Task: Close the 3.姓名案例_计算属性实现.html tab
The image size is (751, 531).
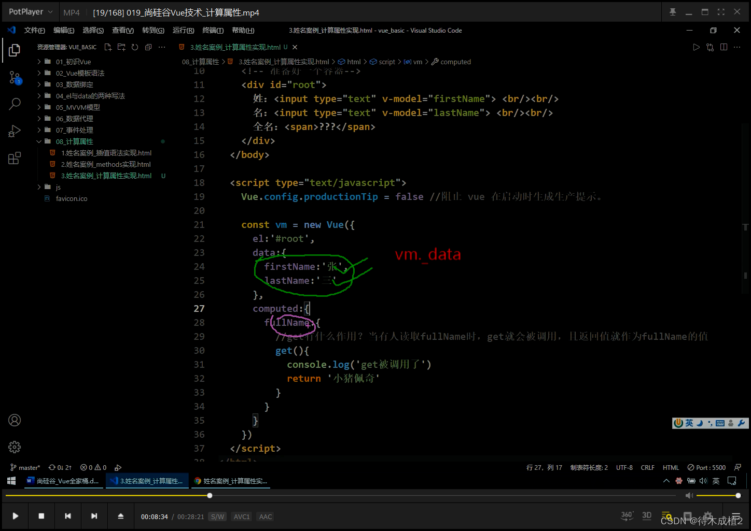Action: 295,47
